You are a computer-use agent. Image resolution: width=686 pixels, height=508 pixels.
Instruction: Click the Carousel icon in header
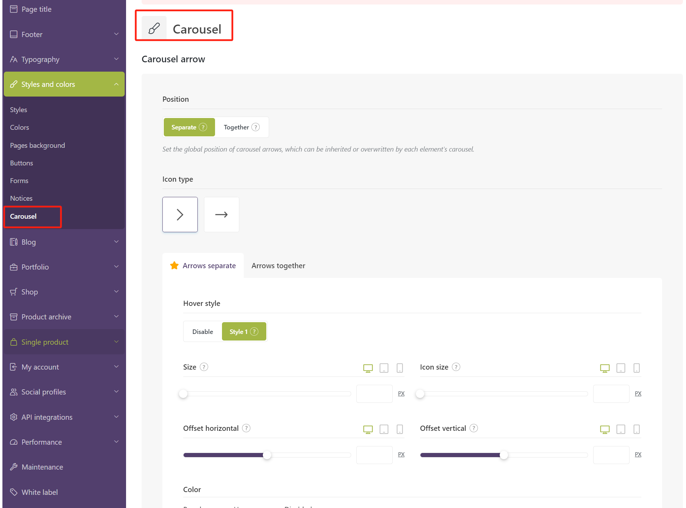tap(153, 28)
